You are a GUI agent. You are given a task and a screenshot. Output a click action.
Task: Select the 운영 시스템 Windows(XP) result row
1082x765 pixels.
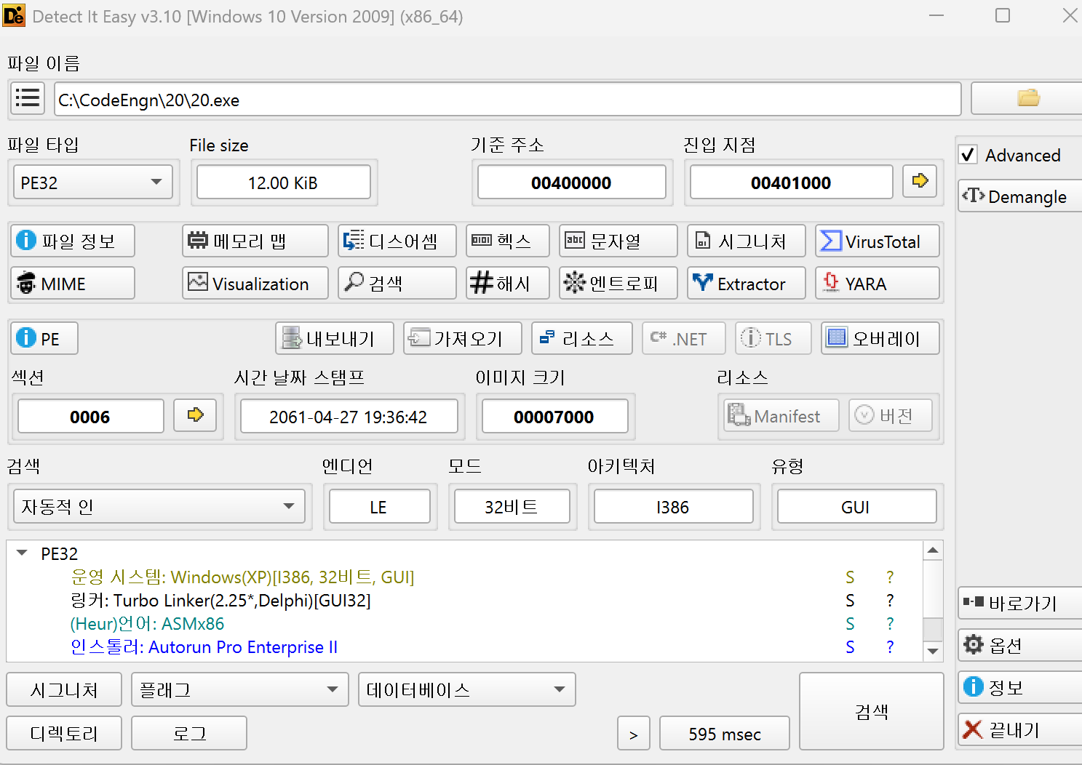(464, 577)
